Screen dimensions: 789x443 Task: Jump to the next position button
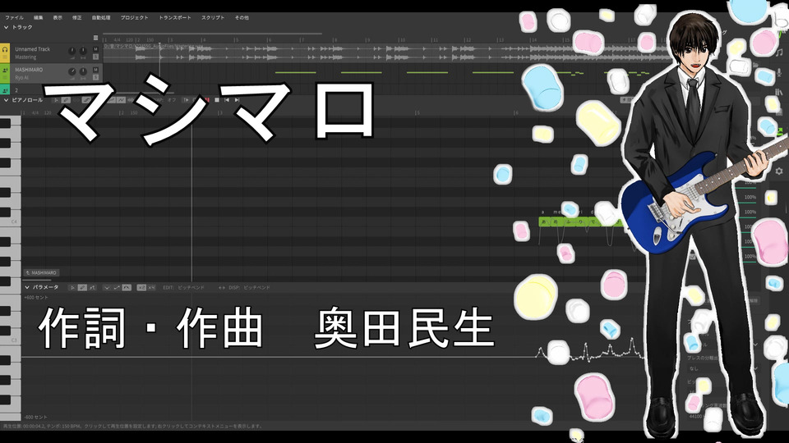click(x=237, y=100)
